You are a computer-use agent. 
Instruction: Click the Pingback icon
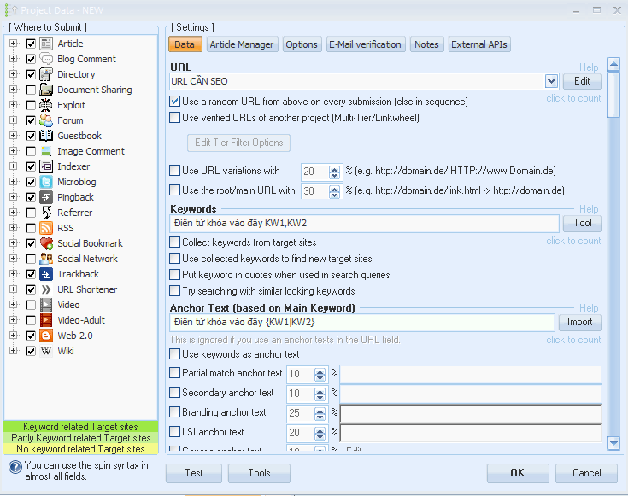tap(46, 197)
